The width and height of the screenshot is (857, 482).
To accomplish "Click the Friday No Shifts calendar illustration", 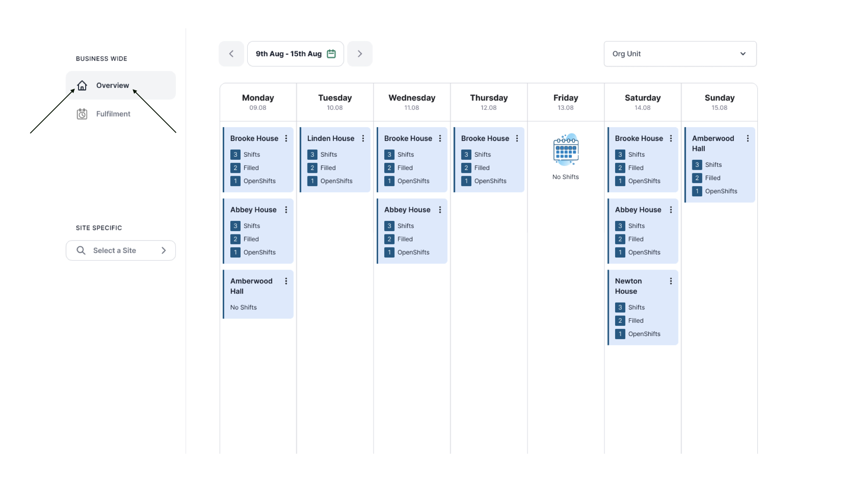I will (x=566, y=150).
